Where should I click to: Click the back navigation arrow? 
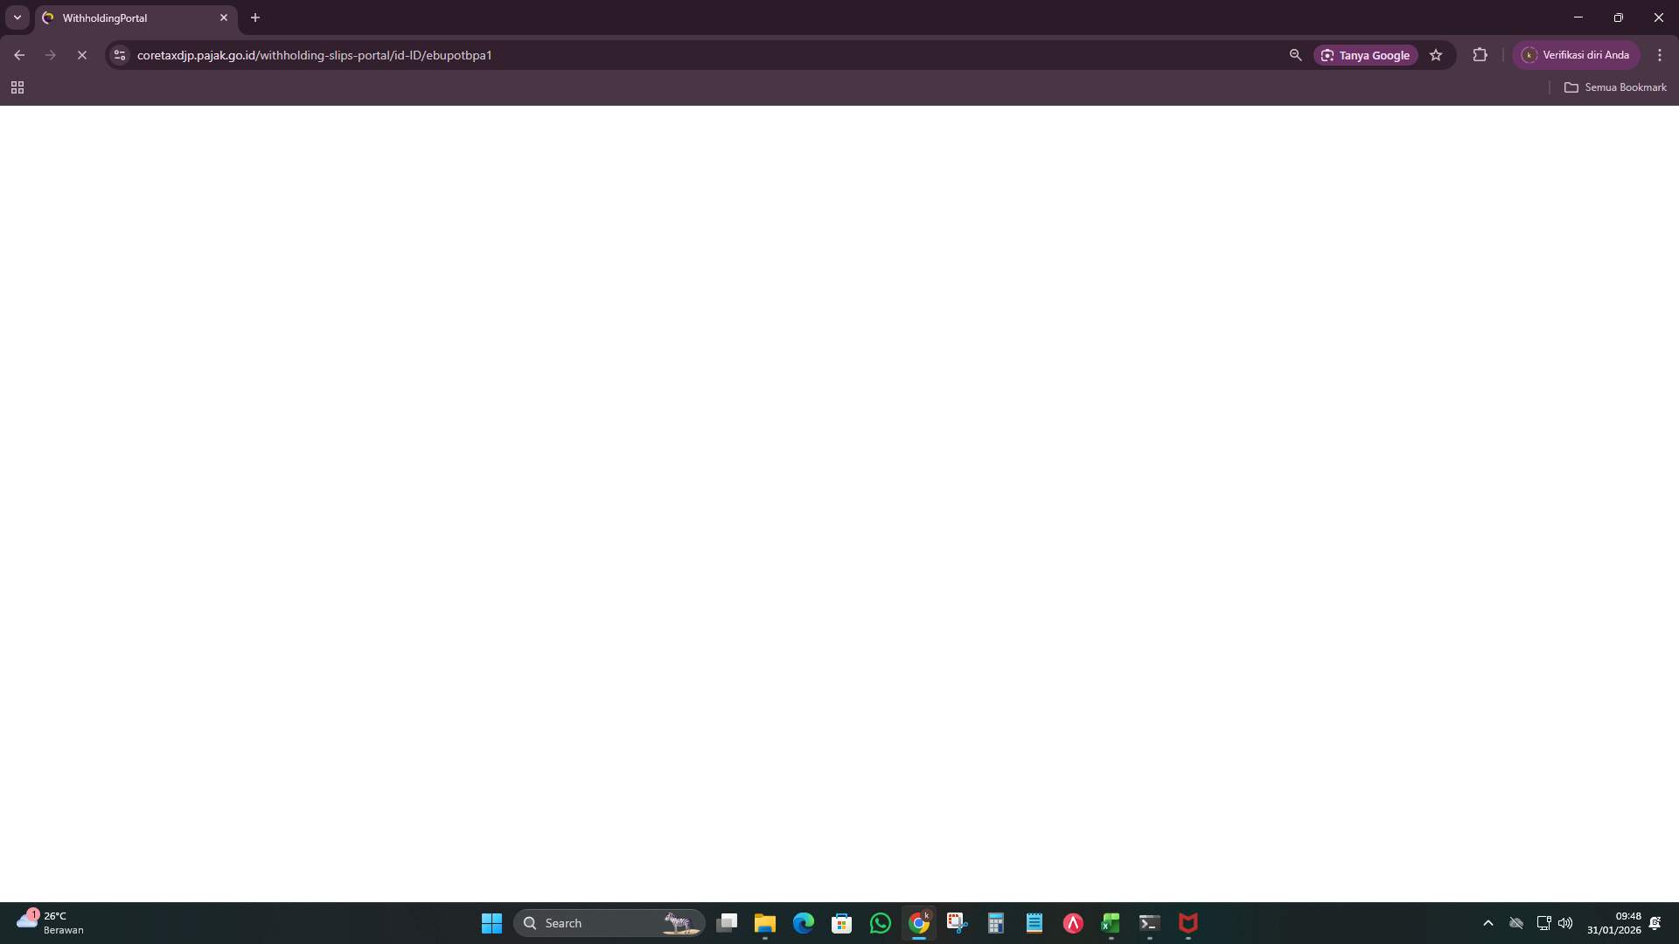19,55
